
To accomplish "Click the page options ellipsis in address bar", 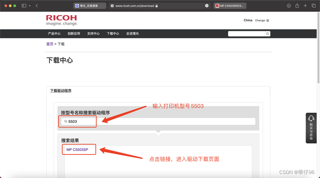I will click(207, 6).
